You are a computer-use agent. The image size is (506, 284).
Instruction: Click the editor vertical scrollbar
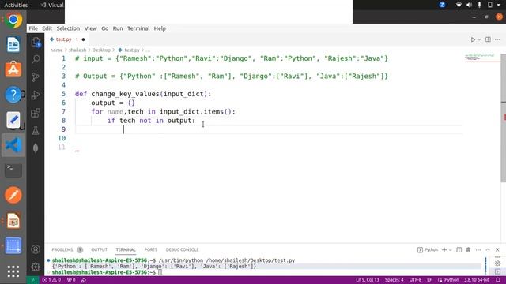504,118
